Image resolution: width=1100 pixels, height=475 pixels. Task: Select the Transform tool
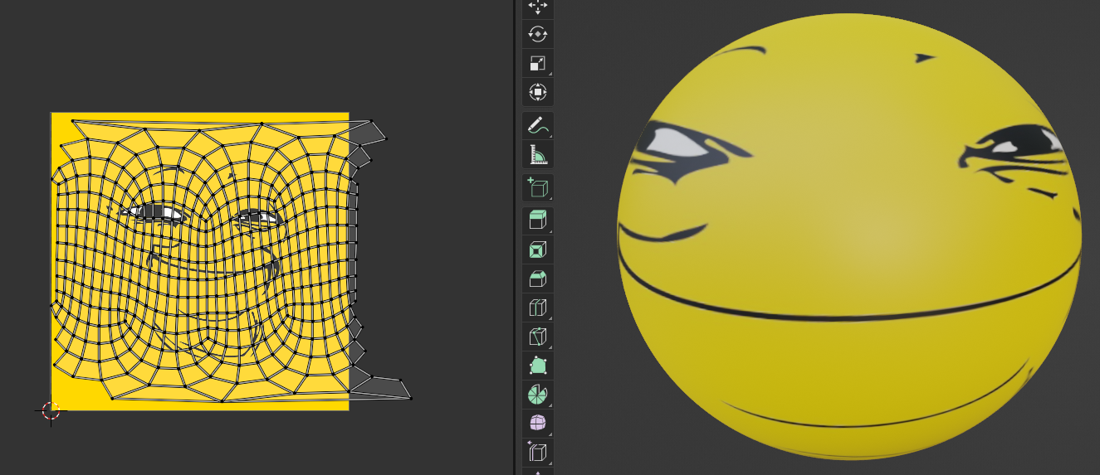click(x=537, y=91)
